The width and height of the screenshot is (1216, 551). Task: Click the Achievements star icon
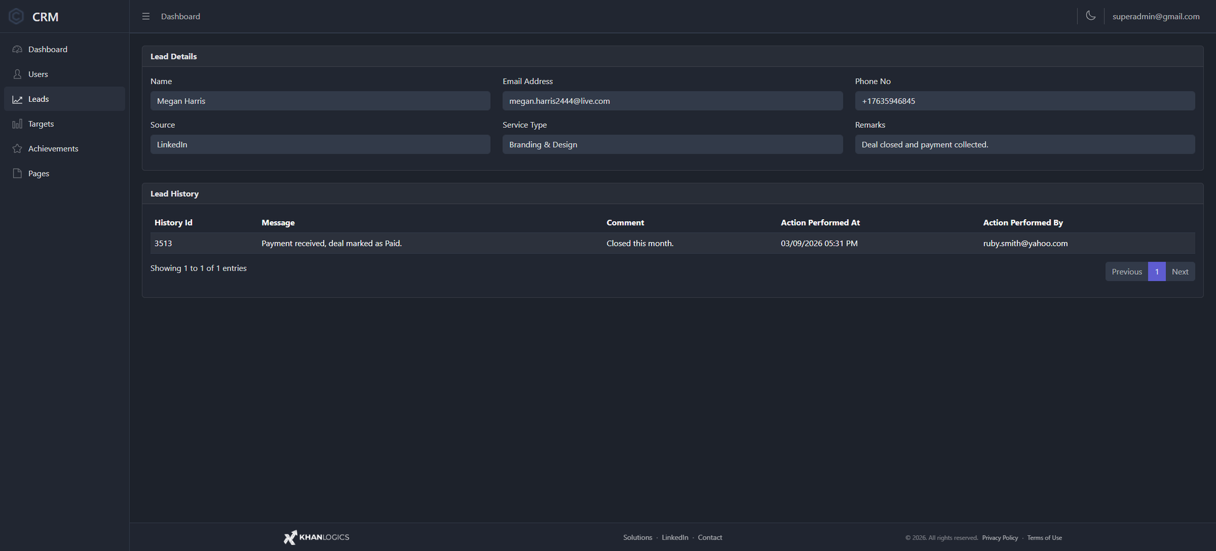(17, 149)
